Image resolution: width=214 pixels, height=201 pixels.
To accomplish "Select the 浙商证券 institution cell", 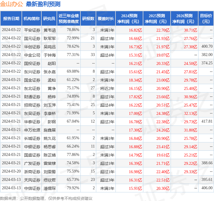I will [x=32, y=171].
